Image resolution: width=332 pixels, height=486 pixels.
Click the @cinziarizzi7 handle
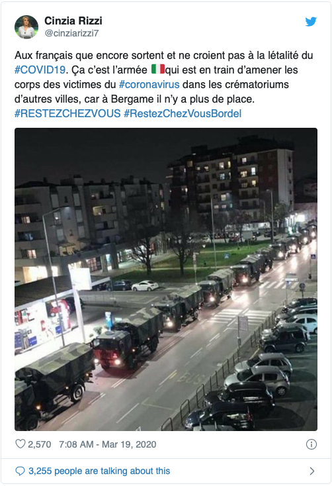(71, 33)
